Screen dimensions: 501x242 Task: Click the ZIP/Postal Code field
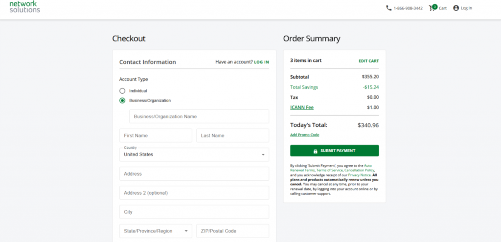232,231
